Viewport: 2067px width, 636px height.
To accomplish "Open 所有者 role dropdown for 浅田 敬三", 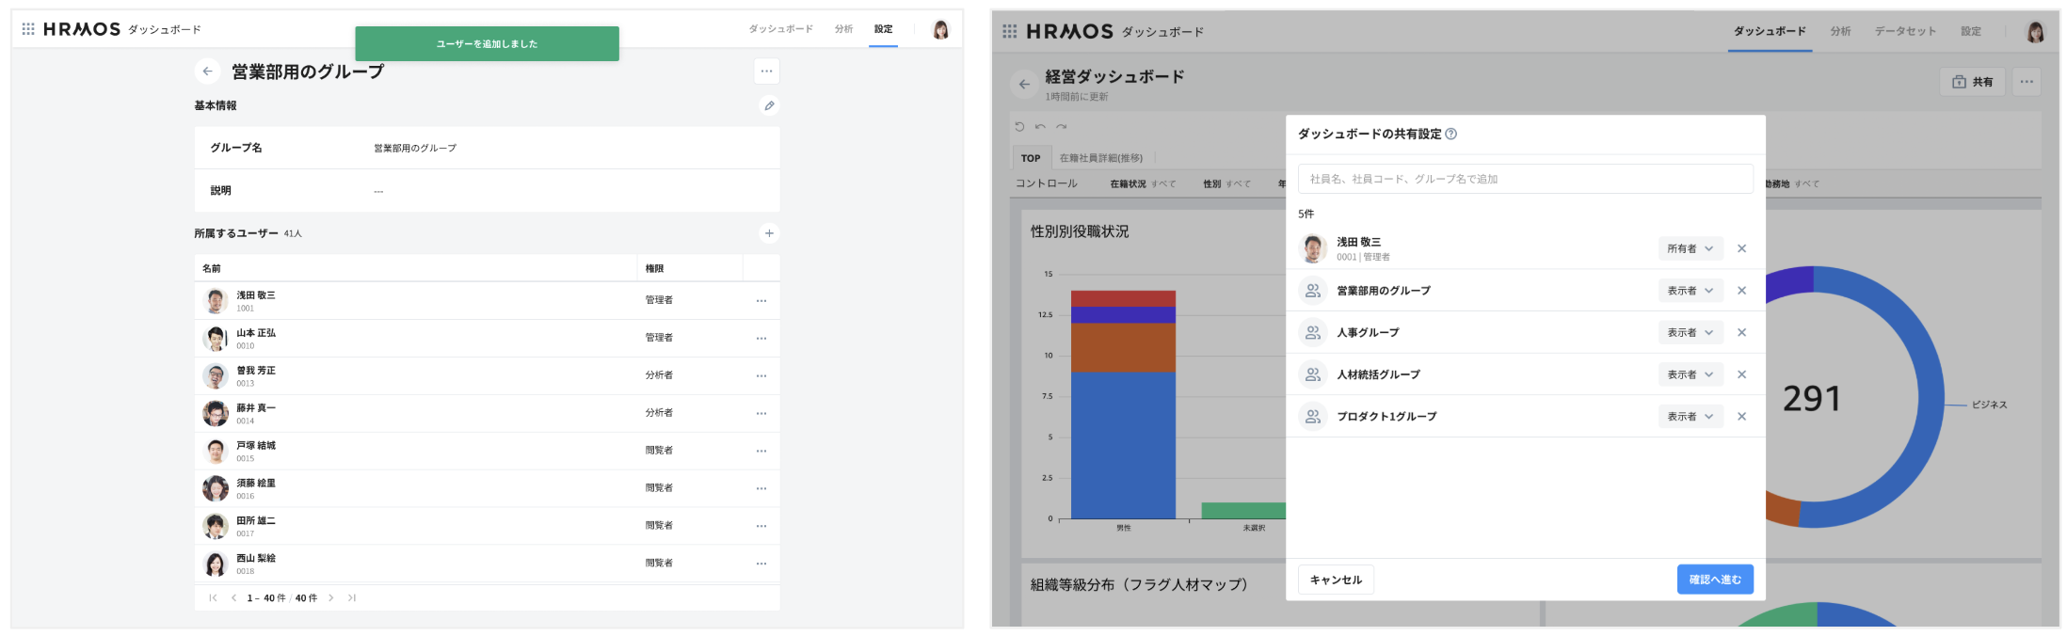I will point(1690,248).
